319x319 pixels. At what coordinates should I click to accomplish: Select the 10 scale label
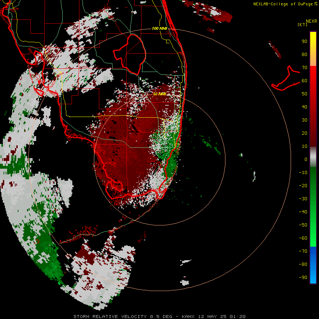(304, 146)
